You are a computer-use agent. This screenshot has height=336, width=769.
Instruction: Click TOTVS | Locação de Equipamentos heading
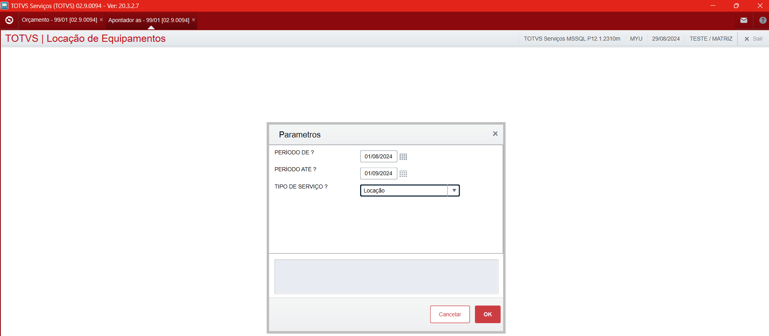point(85,38)
